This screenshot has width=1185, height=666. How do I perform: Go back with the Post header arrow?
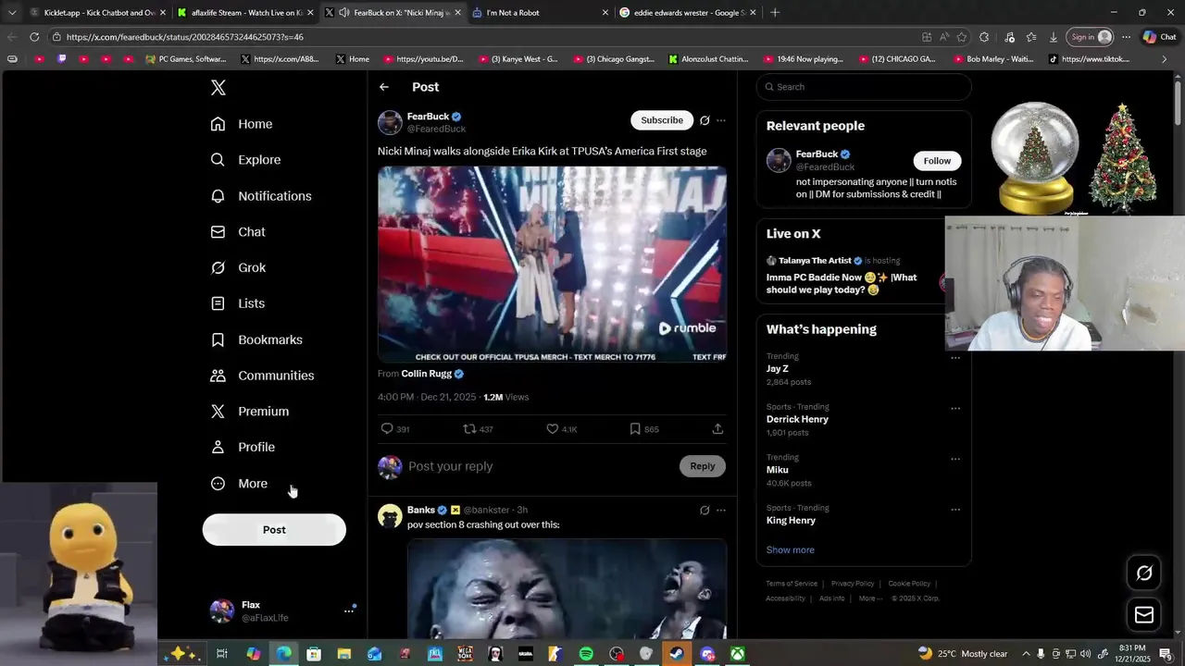384,87
